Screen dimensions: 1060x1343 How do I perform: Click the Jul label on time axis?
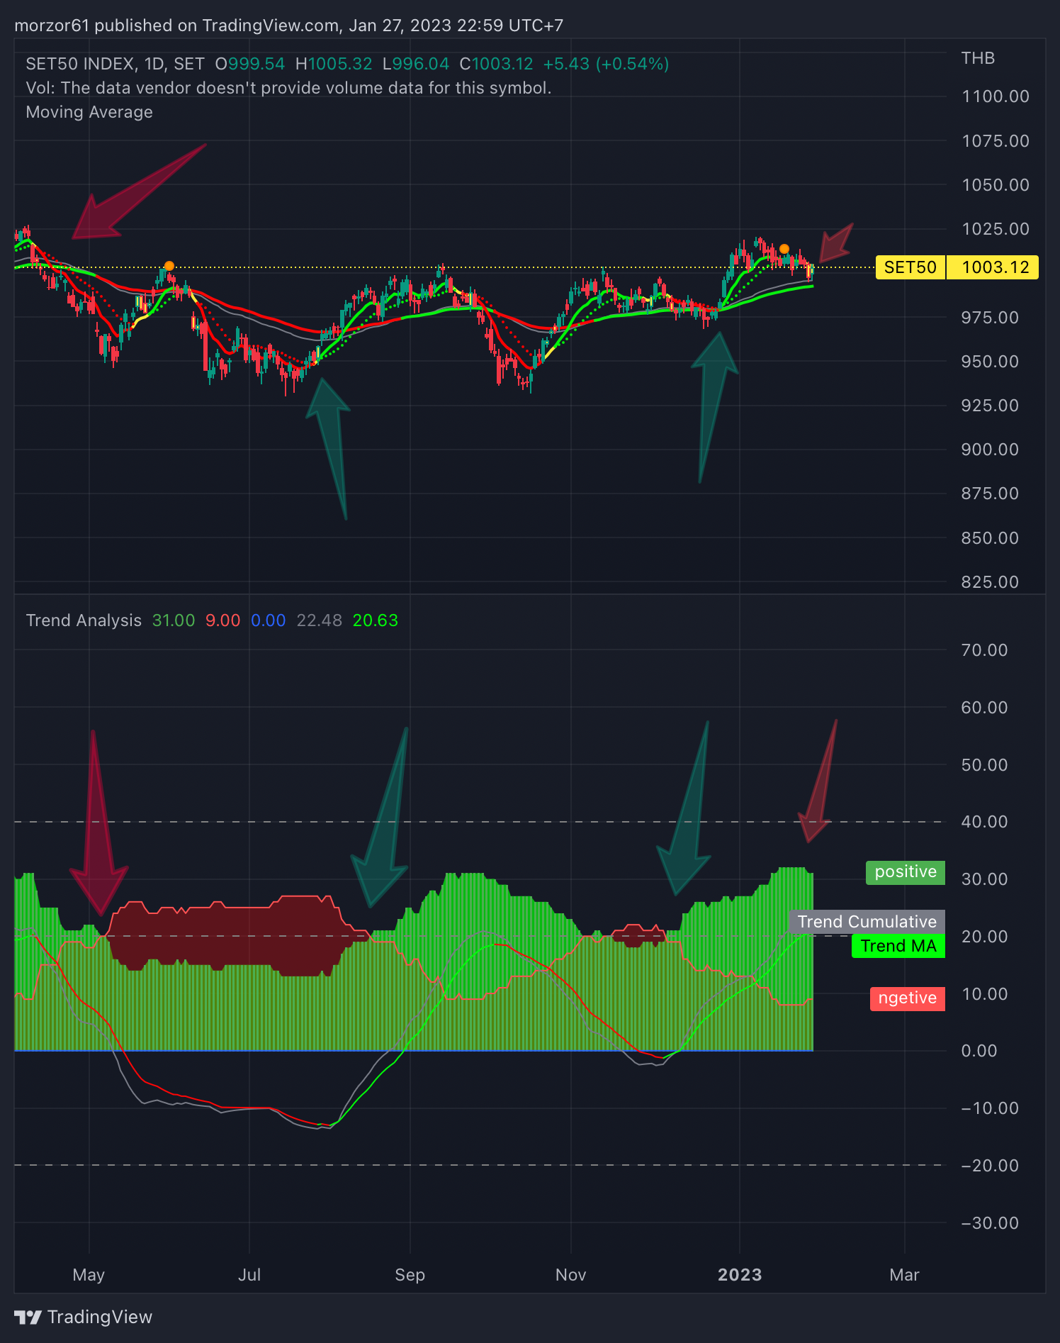pyautogui.click(x=249, y=1275)
